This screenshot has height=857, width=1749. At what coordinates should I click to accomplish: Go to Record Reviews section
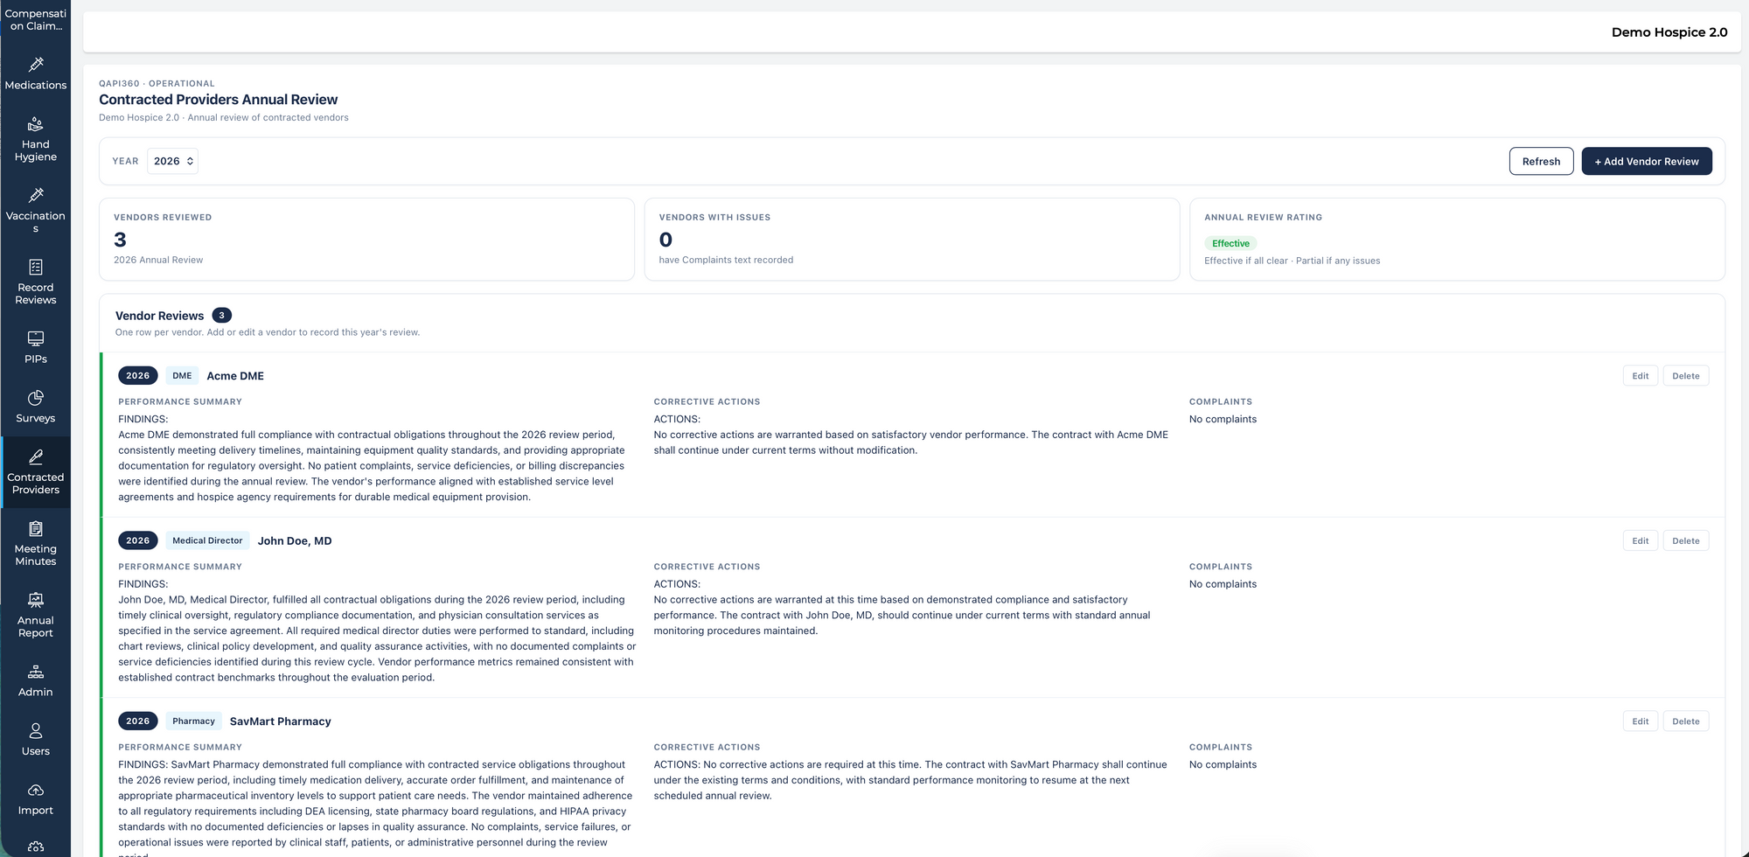(x=36, y=294)
